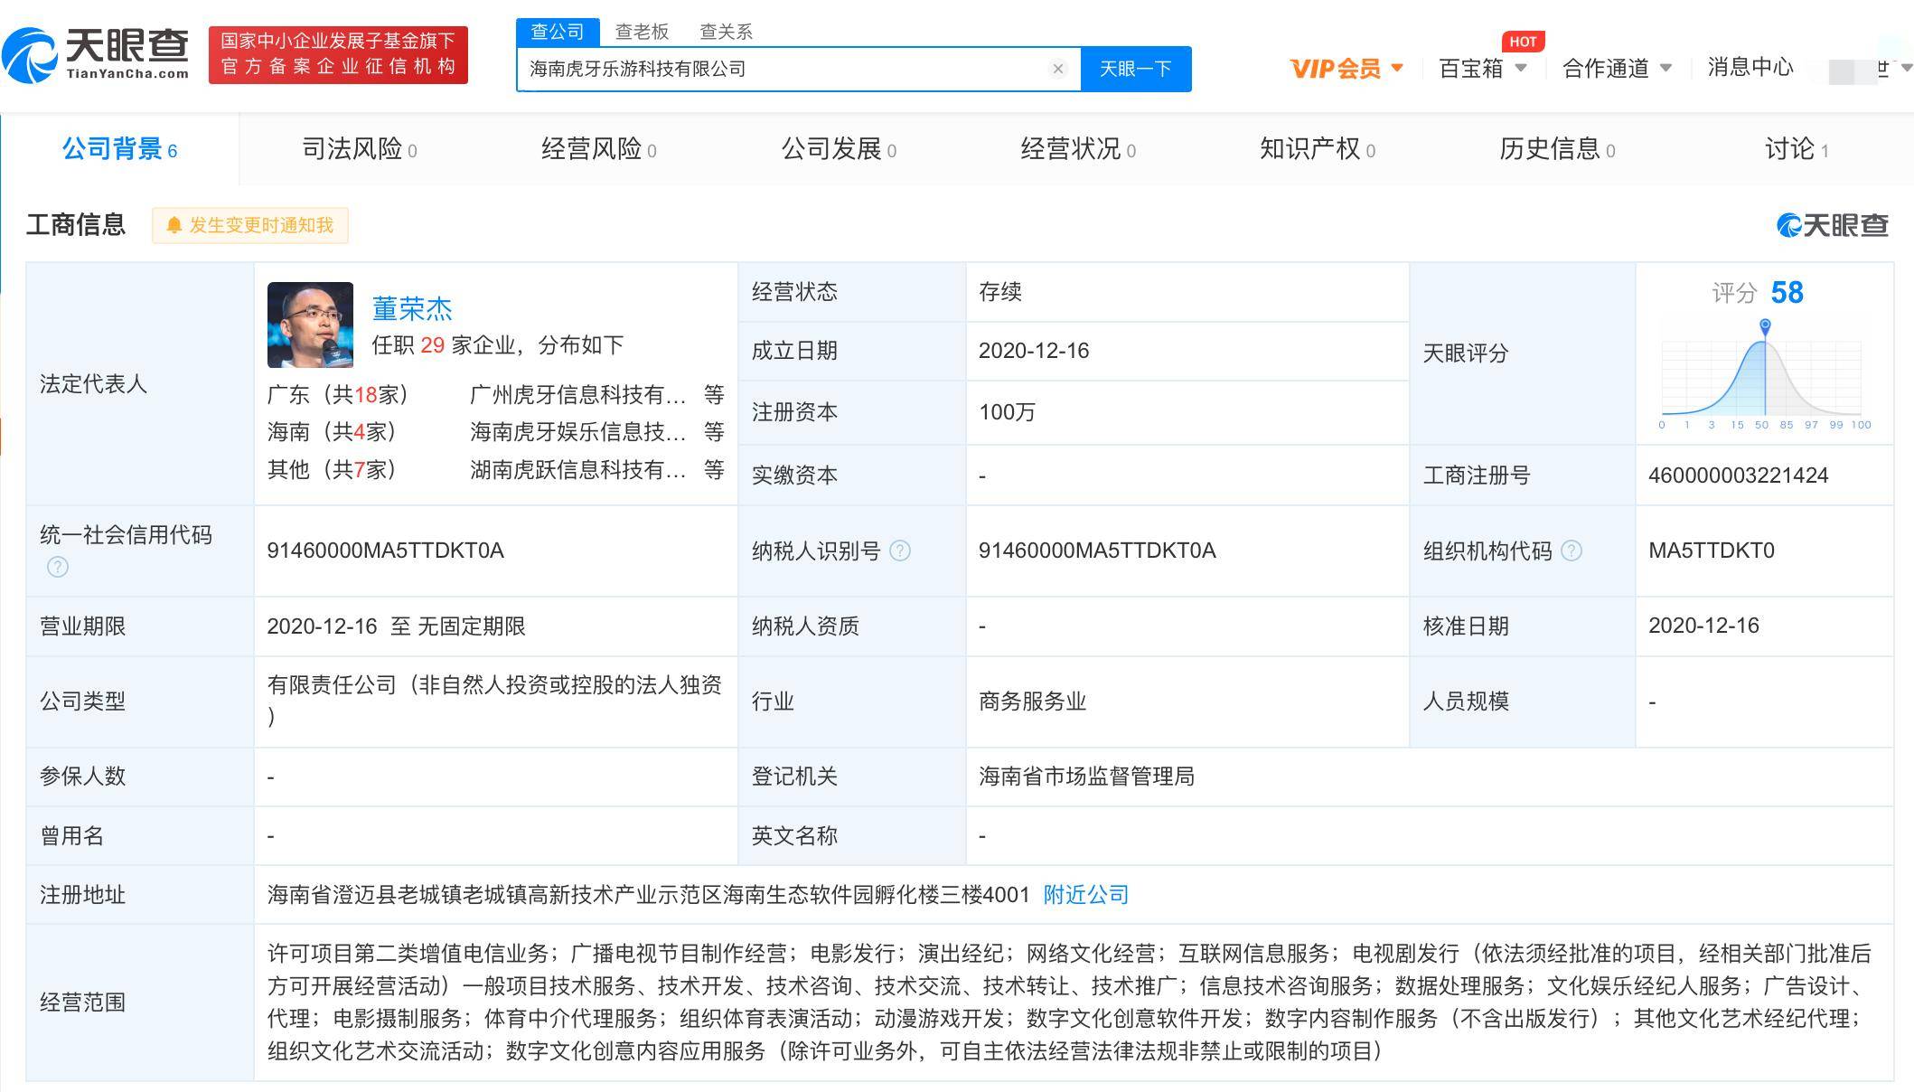Click help icon next to 纳税人识别号
Image resolution: width=1914 pixels, height=1092 pixels.
(x=900, y=551)
